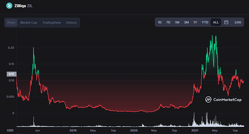Select the YTD time range
The height and width of the screenshot is (134, 249).
pyautogui.click(x=205, y=22)
